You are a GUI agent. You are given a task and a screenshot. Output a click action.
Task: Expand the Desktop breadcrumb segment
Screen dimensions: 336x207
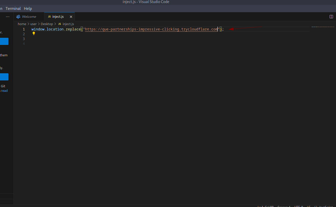[x=47, y=24]
